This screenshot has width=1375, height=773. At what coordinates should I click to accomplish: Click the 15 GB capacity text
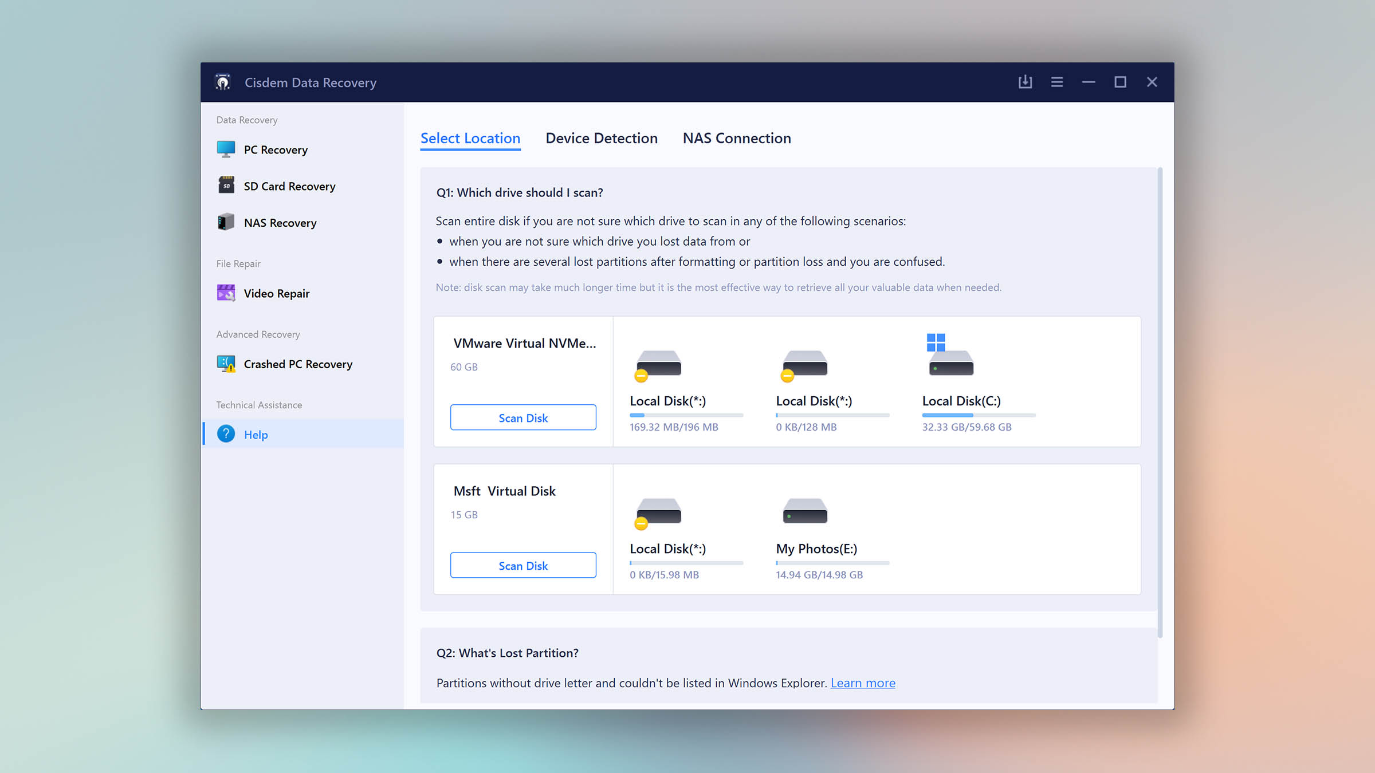coord(463,514)
